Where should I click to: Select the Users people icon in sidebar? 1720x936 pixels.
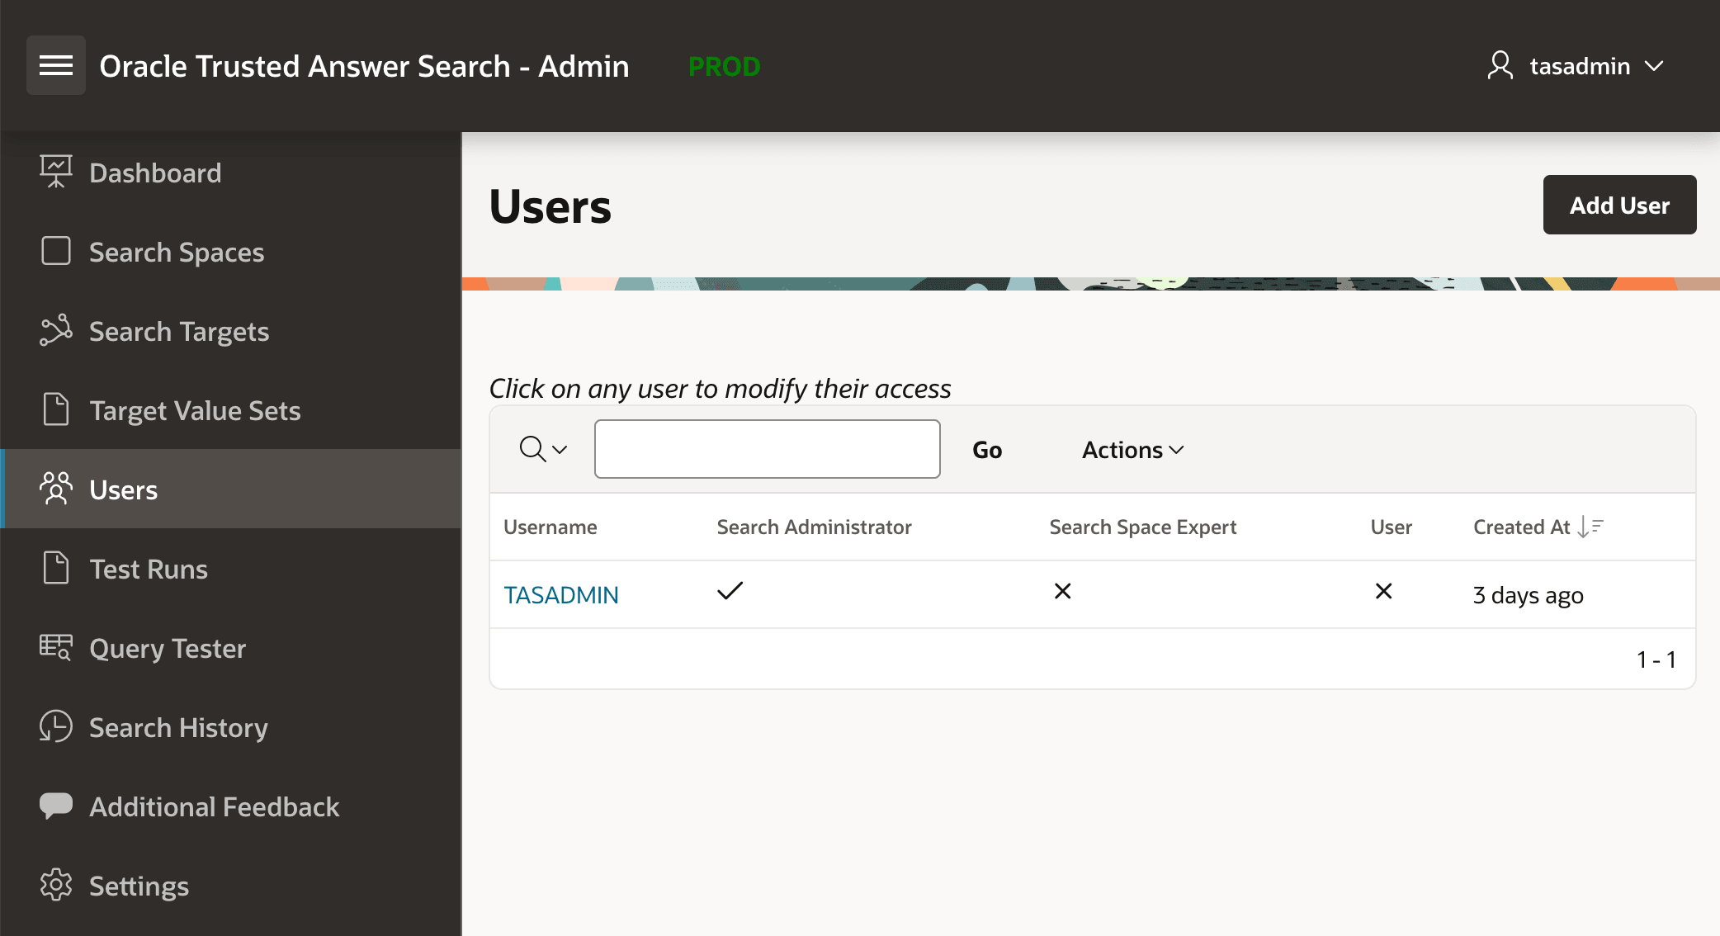[55, 489]
